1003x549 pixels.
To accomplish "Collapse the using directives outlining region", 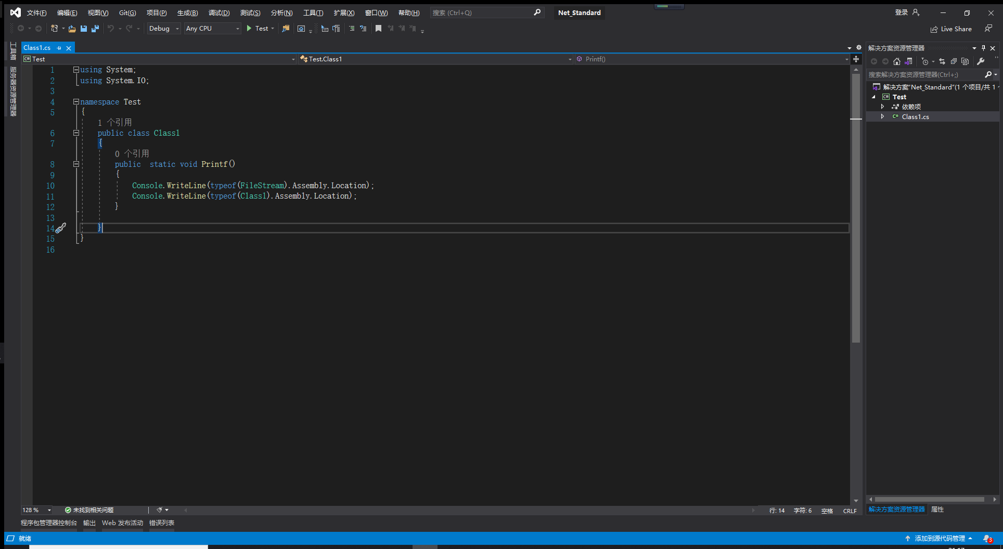I will 76,70.
